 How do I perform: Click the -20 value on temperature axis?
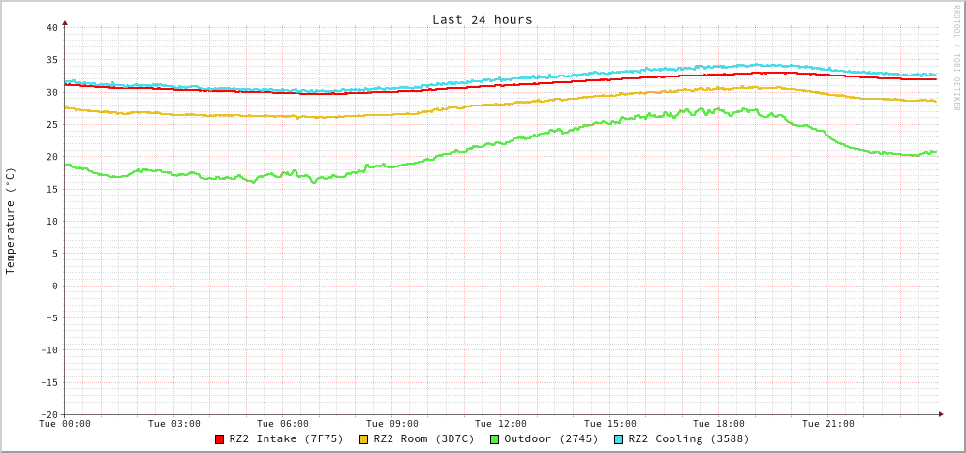pos(48,414)
